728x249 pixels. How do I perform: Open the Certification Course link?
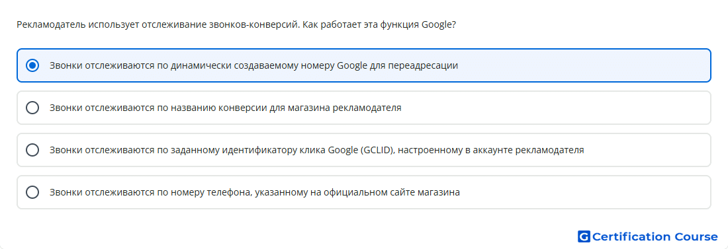click(648, 236)
